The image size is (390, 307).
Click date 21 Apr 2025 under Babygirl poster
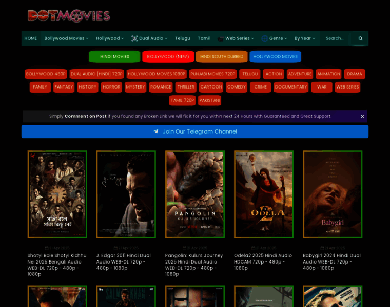333,248
